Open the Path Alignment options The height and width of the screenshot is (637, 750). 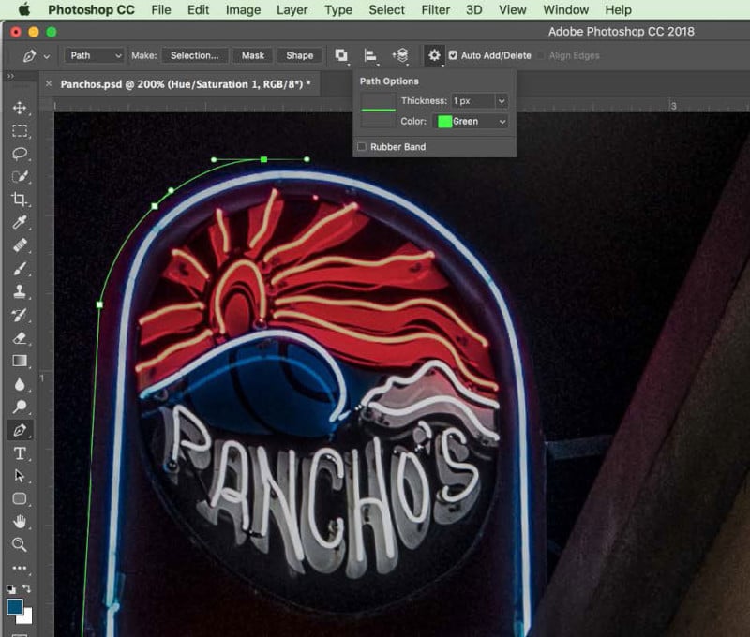pyautogui.click(x=370, y=55)
